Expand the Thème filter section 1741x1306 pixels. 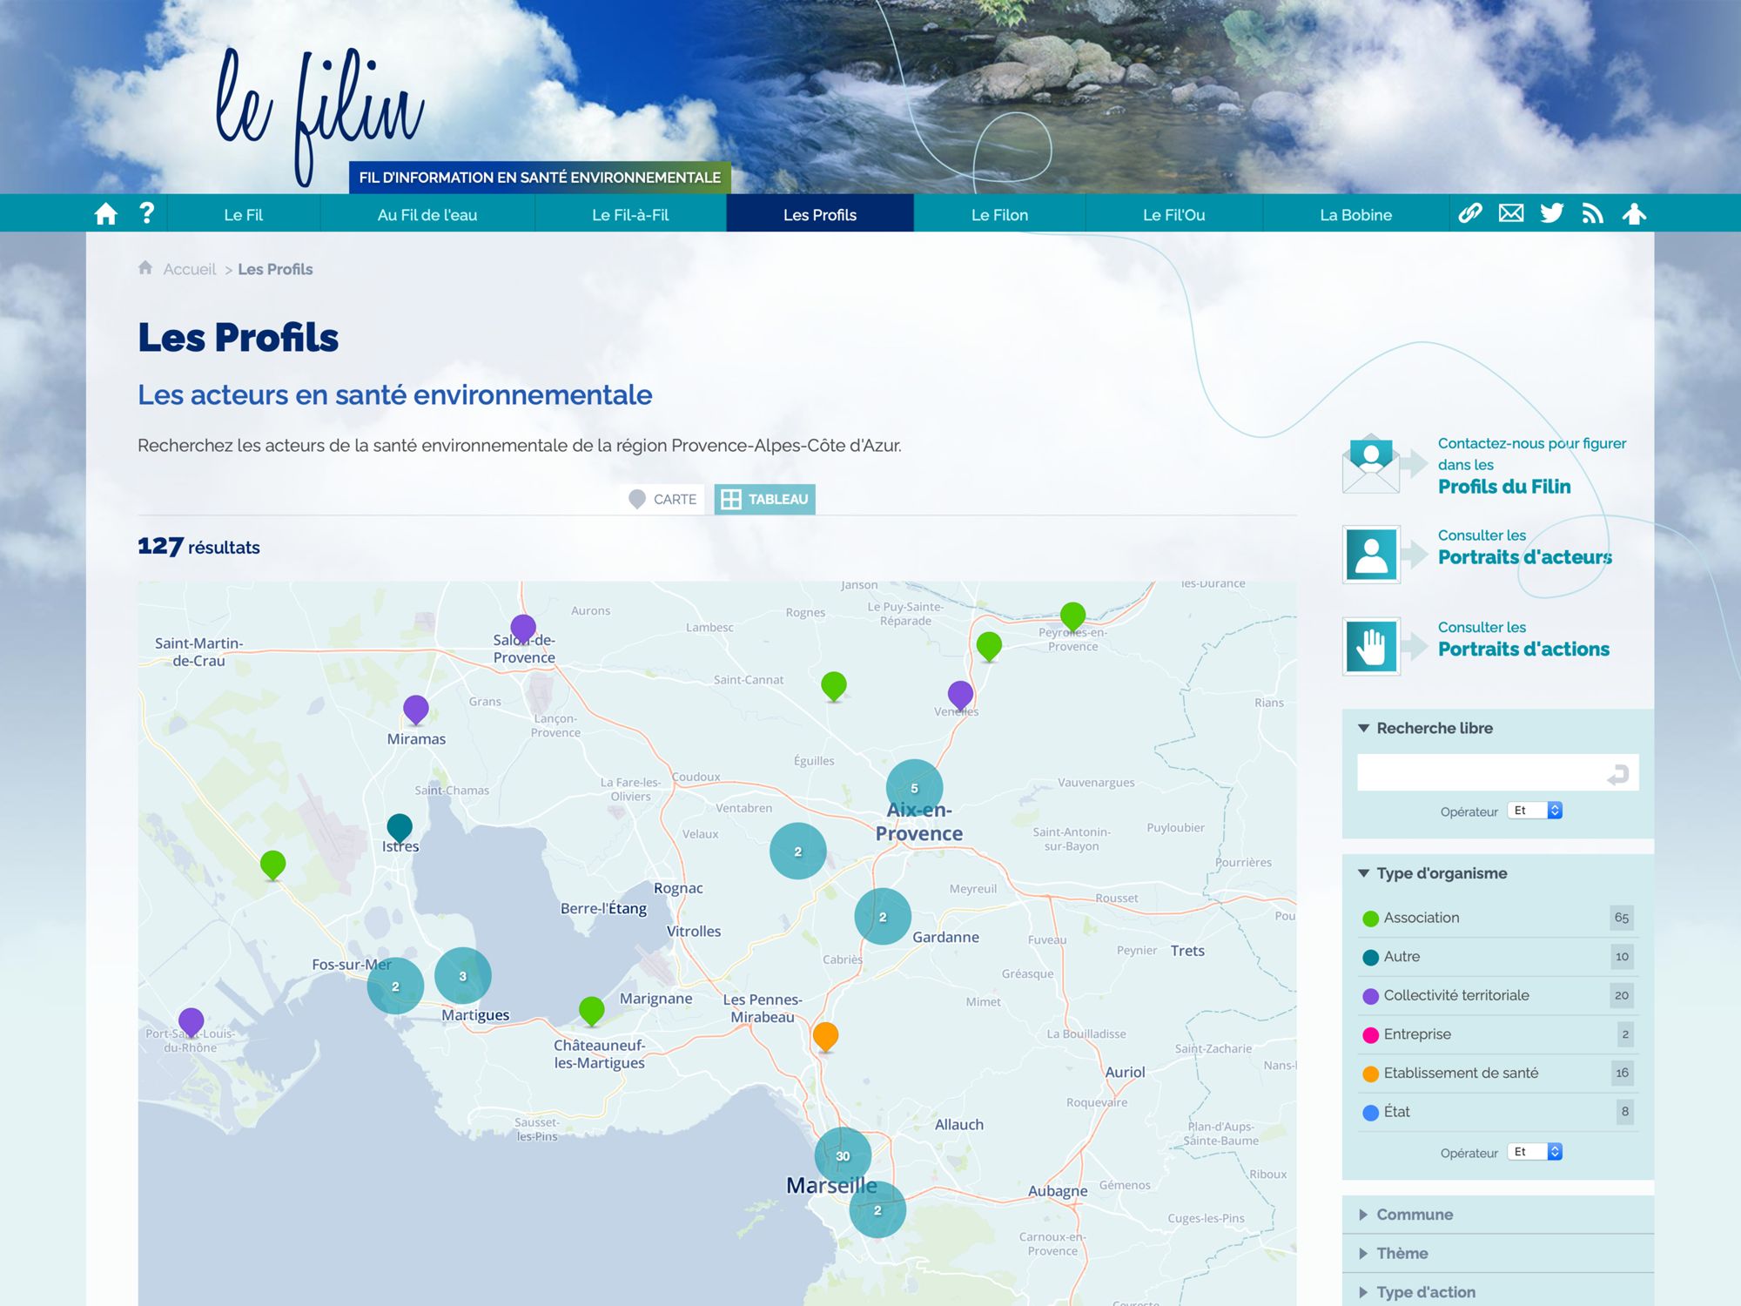[x=1402, y=1253]
